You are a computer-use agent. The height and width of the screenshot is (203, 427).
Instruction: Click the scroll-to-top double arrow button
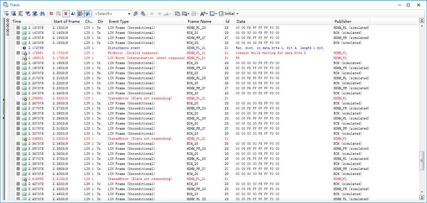tap(422, 20)
